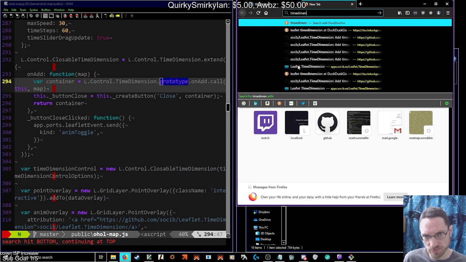Click the timedimen address bar field
Viewport: 466px width, 262px height.
[333, 13]
